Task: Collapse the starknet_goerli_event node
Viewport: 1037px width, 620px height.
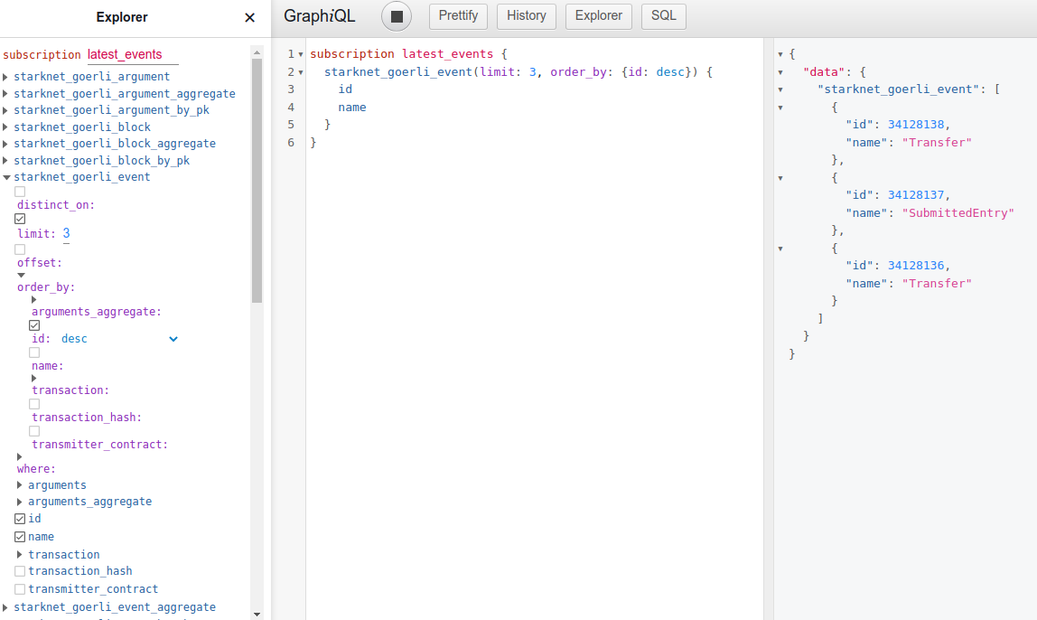Action: [6, 177]
